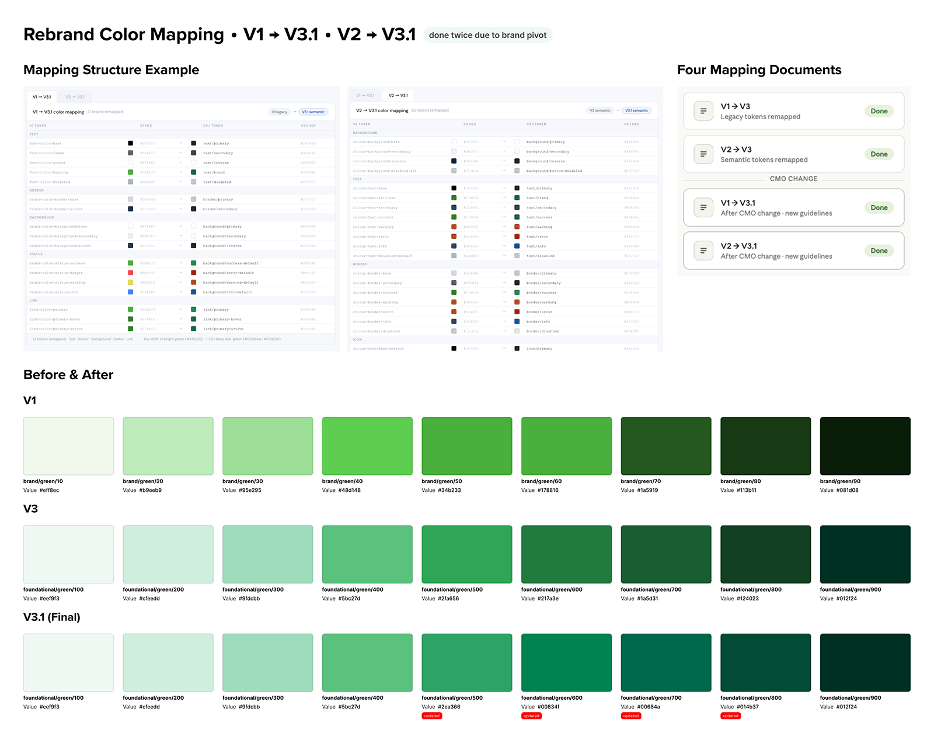Switch to the "V2 → V3.1" tab in the left table
Viewport: 934px width, 743px height.
[x=75, y=96]
